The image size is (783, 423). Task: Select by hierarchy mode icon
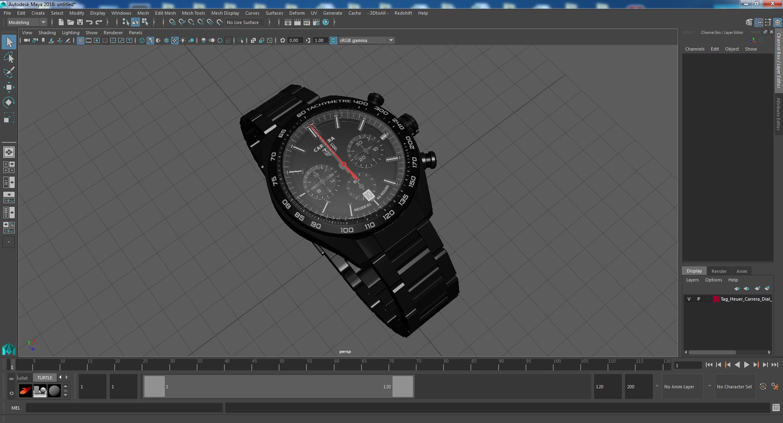126,22
